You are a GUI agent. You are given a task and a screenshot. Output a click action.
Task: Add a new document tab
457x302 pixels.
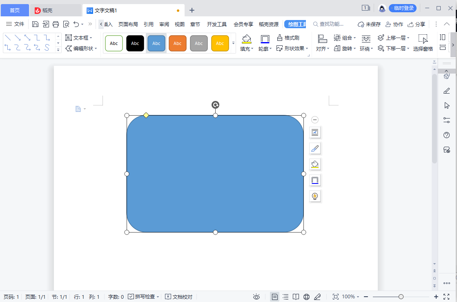(192, 11)
